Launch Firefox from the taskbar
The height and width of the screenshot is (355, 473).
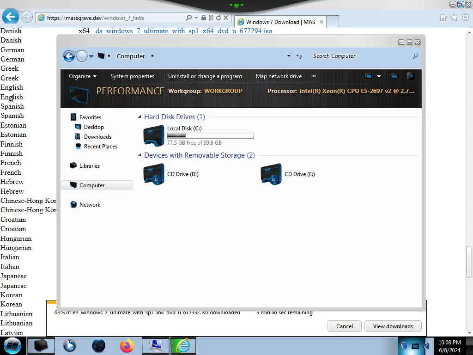click(127, 346)
